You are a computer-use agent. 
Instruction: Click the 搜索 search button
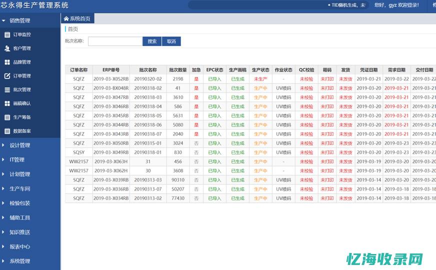[x=152, y=41]
